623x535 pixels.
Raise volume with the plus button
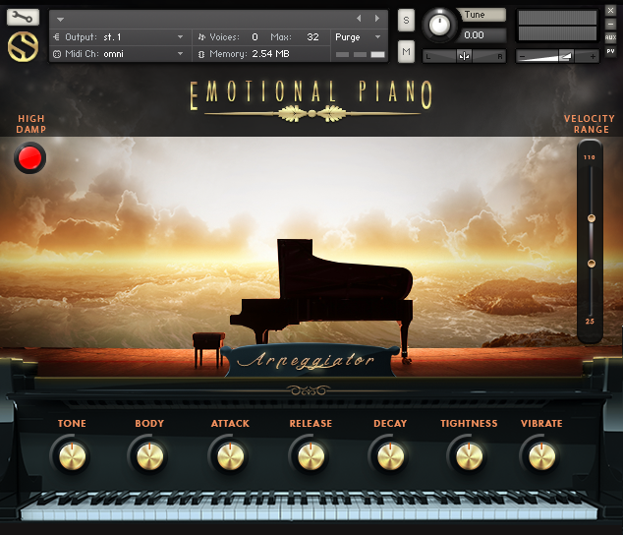(593, 56)
